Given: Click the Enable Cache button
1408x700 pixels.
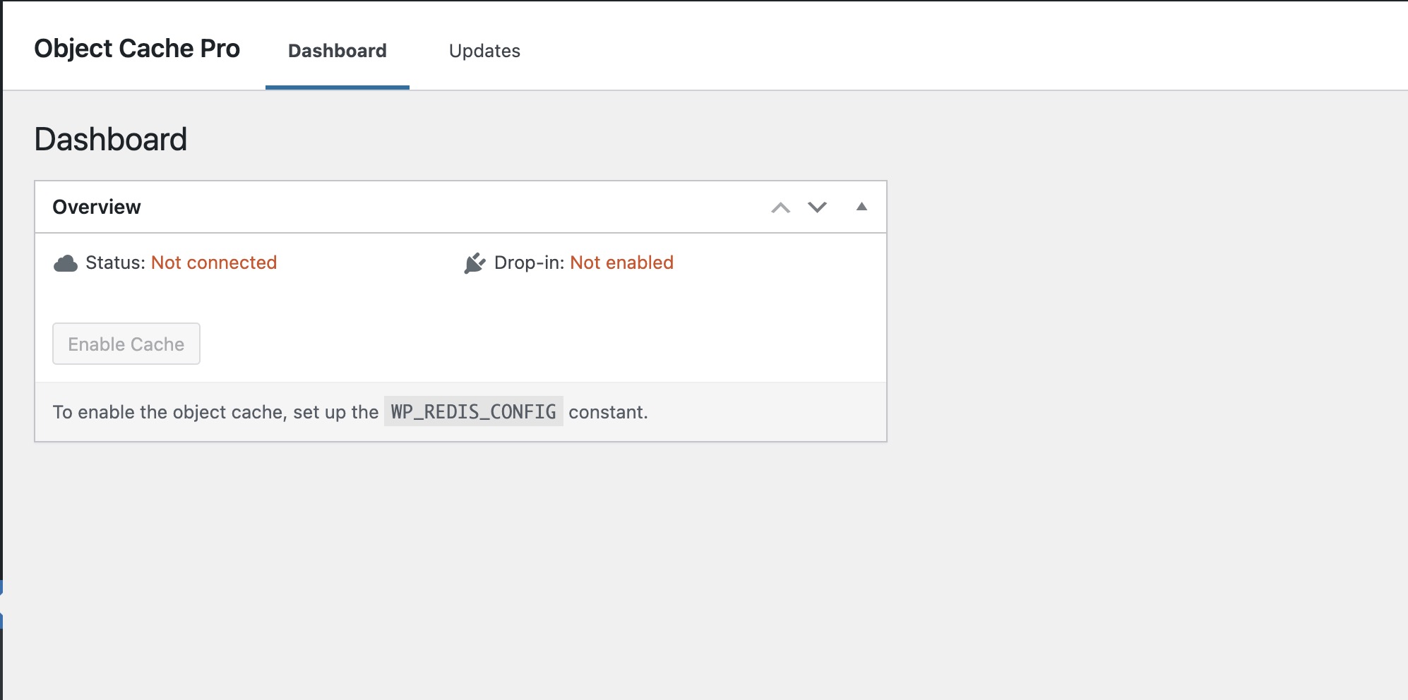Looking at the screenshot, I should (x=126, y=344).
